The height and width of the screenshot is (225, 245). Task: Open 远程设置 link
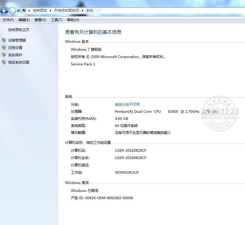coord(15,48)
